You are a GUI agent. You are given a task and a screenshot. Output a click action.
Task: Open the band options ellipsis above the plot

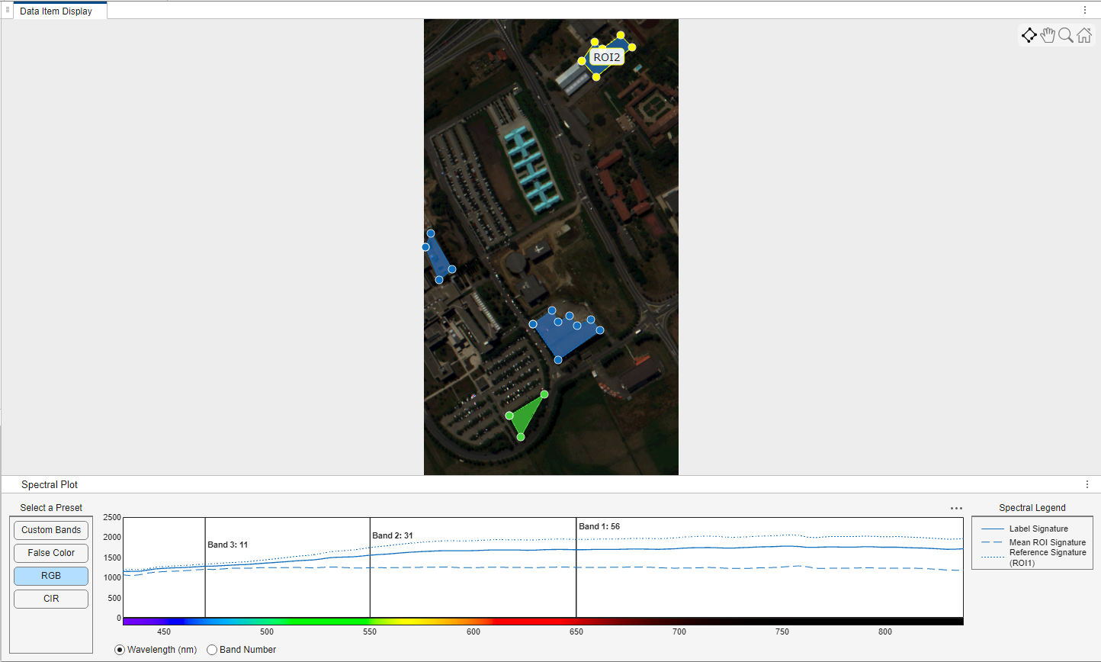(956, 507)
